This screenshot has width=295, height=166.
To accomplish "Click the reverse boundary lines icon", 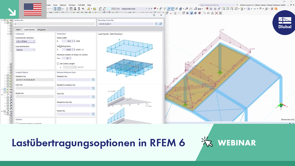I will pos(161,24).
